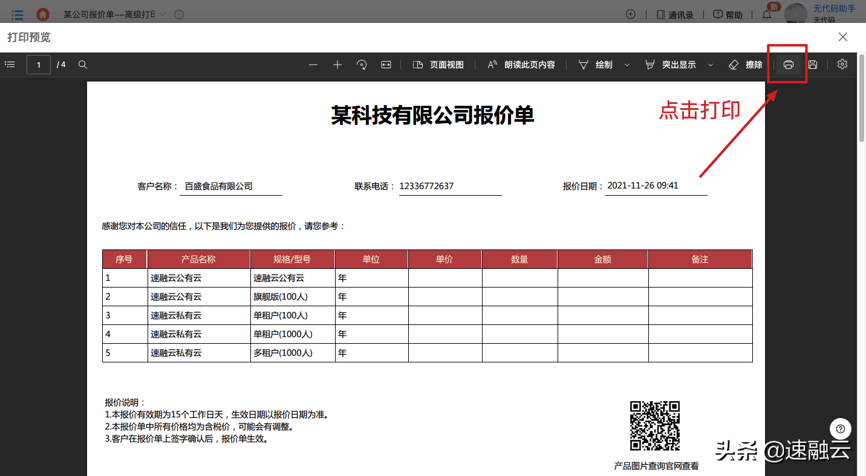Go to the home icon
The height and width of the screenshot is (476, 866).
42,14
